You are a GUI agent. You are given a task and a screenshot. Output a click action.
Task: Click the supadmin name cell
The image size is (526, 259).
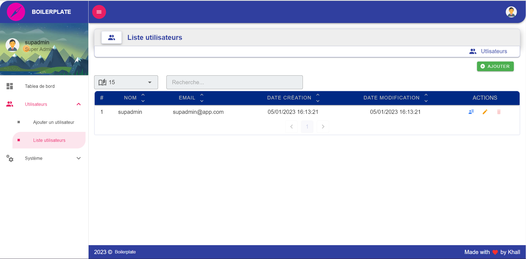[x=130, y=112]
